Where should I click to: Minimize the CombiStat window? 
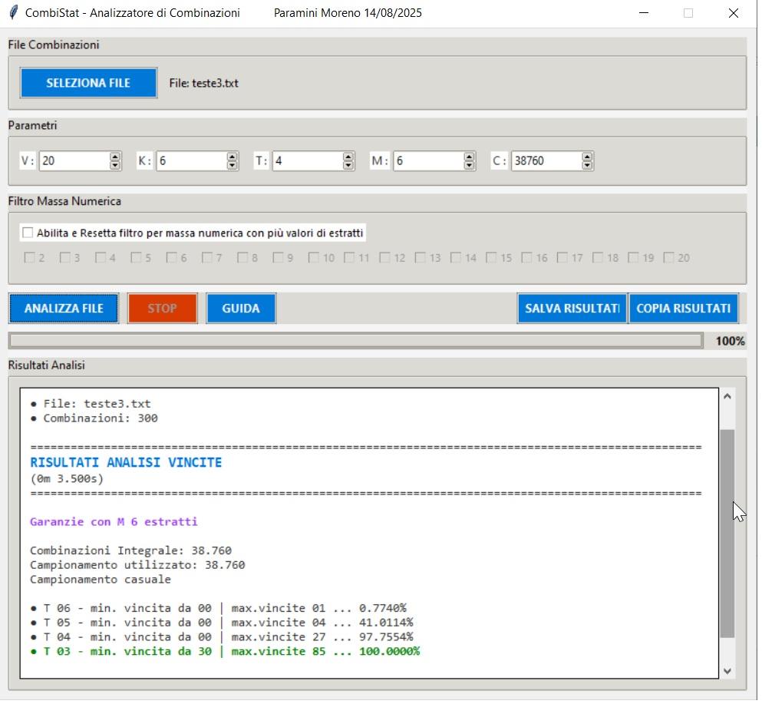click(644, 13)
